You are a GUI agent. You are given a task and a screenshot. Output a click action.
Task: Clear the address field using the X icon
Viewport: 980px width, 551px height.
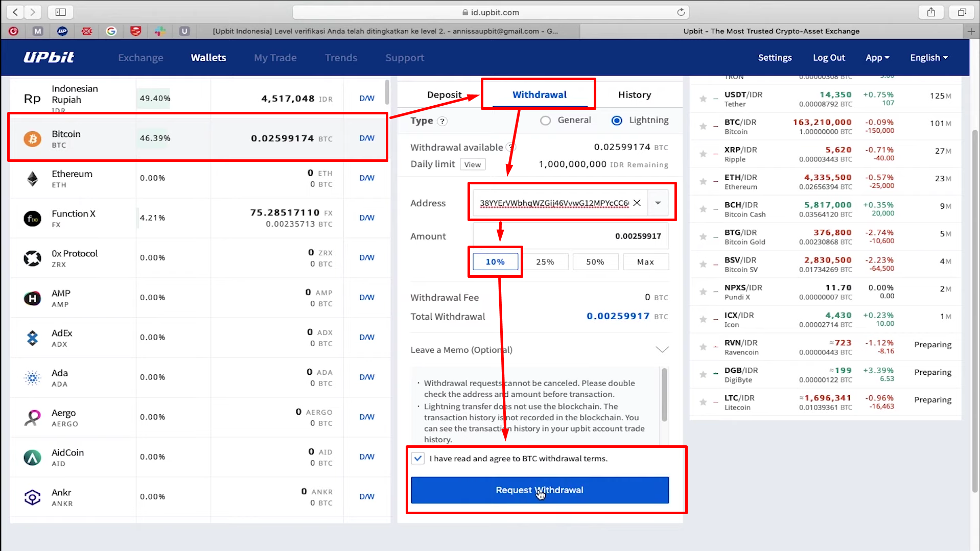(636, 203)
